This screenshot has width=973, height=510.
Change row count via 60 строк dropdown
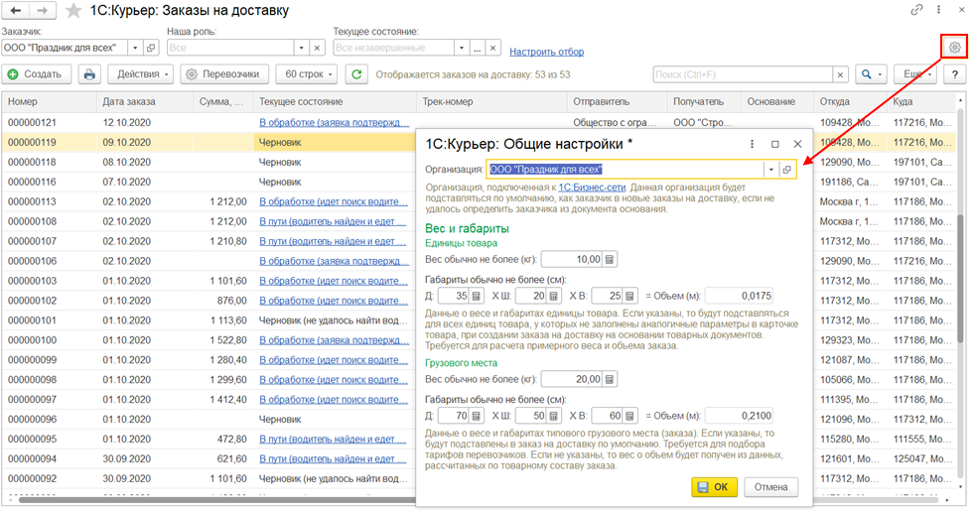coord(307,74)
